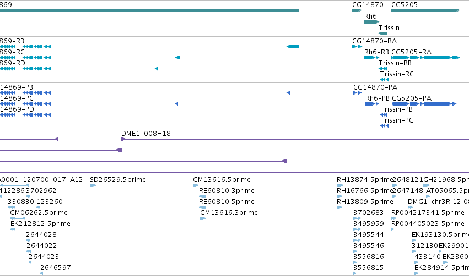
Task: Open the Rh6 gene feature
Action: click(x=371, y=22)
